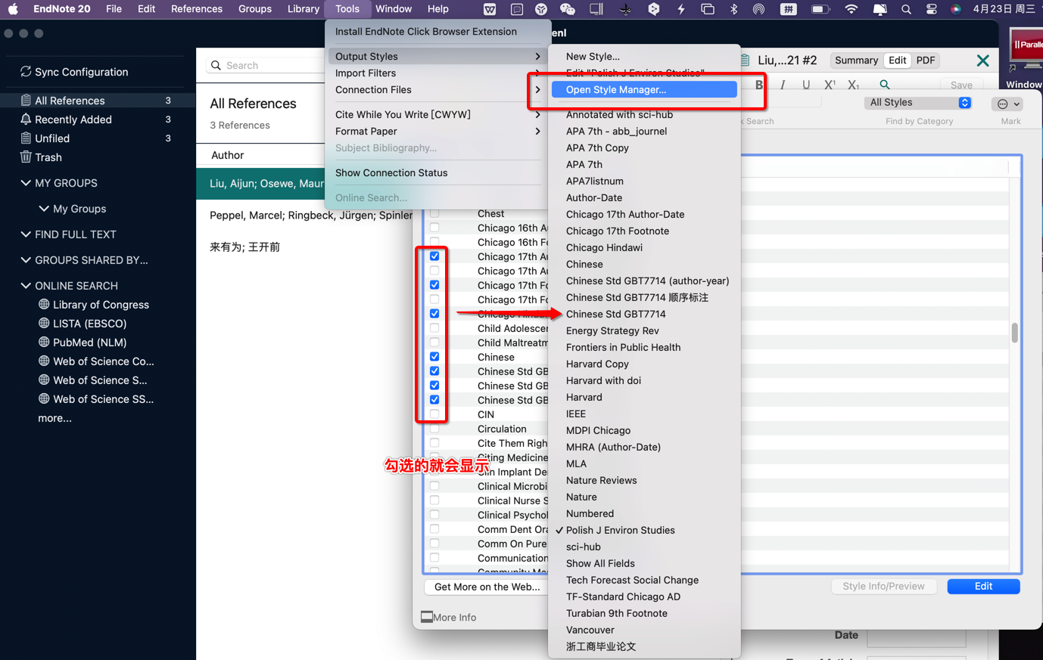This screenshot has height=660, width=1043.
Task: Check the Child Adolescent style checkbox
Action: pos(434,328)
